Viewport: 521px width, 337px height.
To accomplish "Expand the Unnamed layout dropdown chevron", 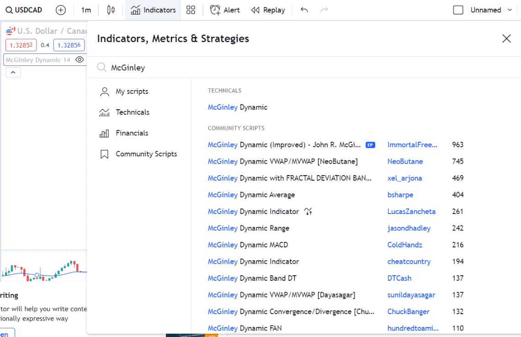I will [x=510, y=10].
